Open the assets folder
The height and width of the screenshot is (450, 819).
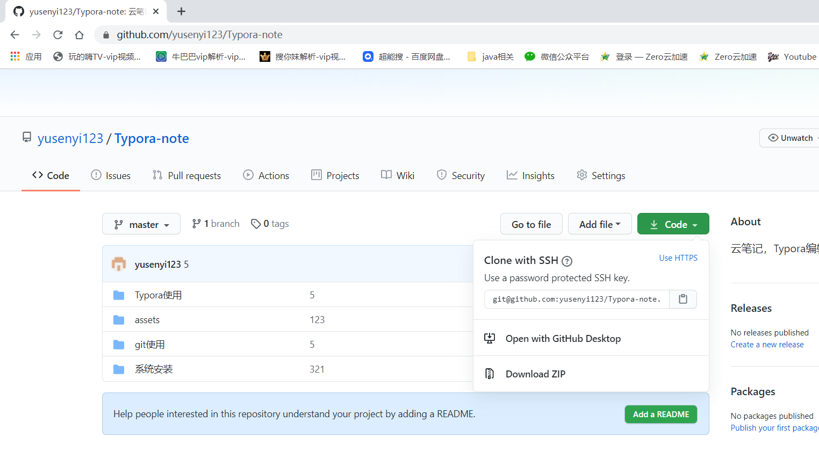point(147,320)
